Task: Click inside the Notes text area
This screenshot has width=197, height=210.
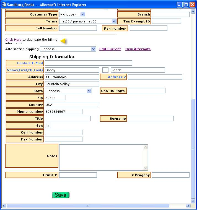Action: [101, 157]
